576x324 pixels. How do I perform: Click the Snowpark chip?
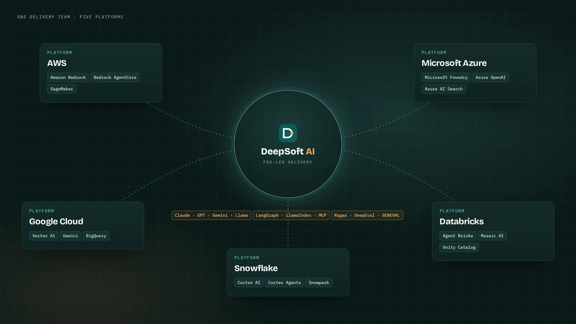[x=319, y=283]
